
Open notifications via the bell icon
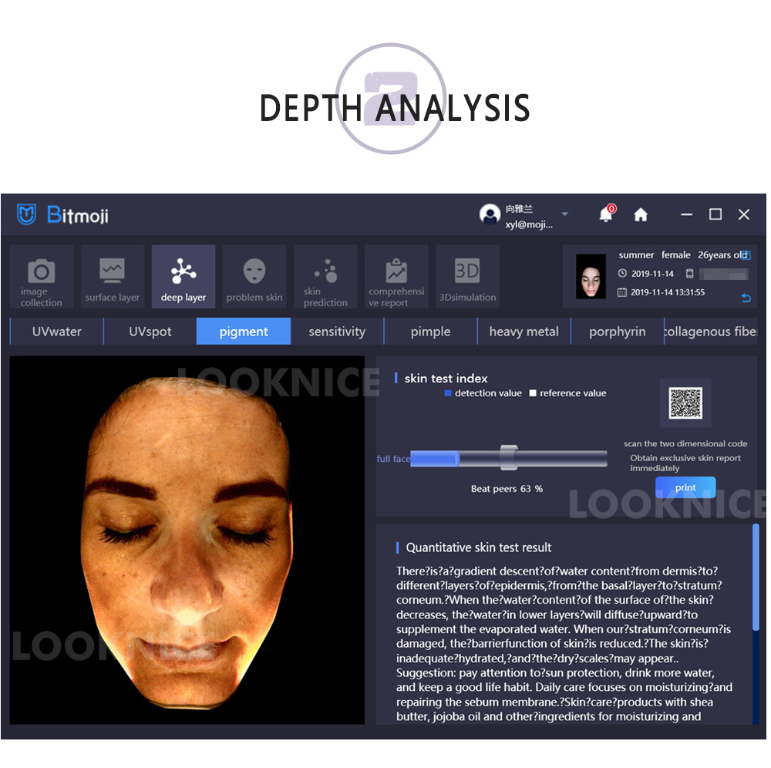click(606, 214)
